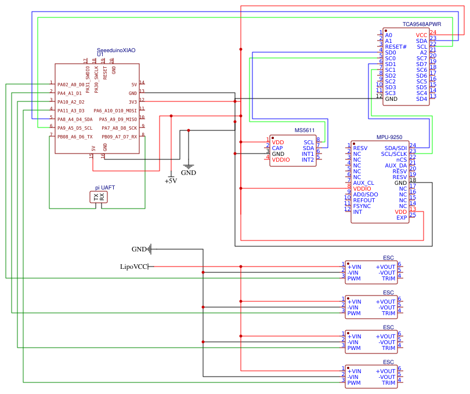Click the PWM pin on the second ESC
This screenshot has width=470, height=394.
[355, 313]
